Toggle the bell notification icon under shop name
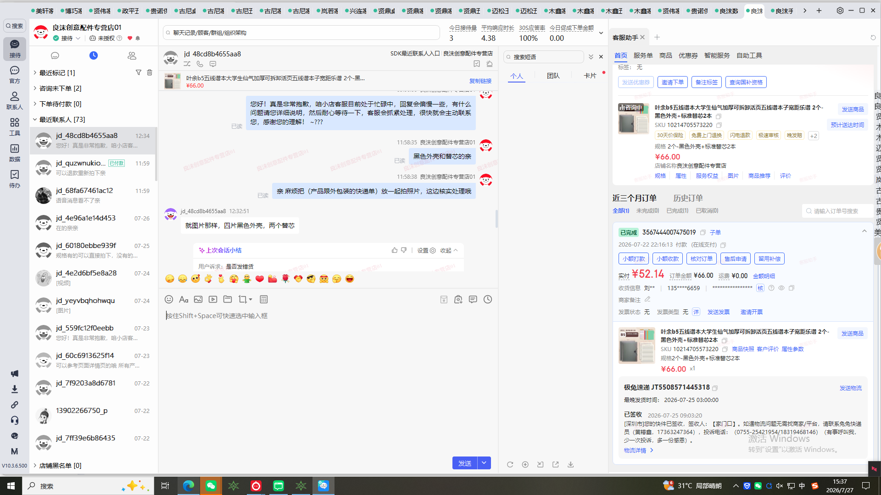The width and height of the screenshot is (881, 495). (x=138, y=38)
